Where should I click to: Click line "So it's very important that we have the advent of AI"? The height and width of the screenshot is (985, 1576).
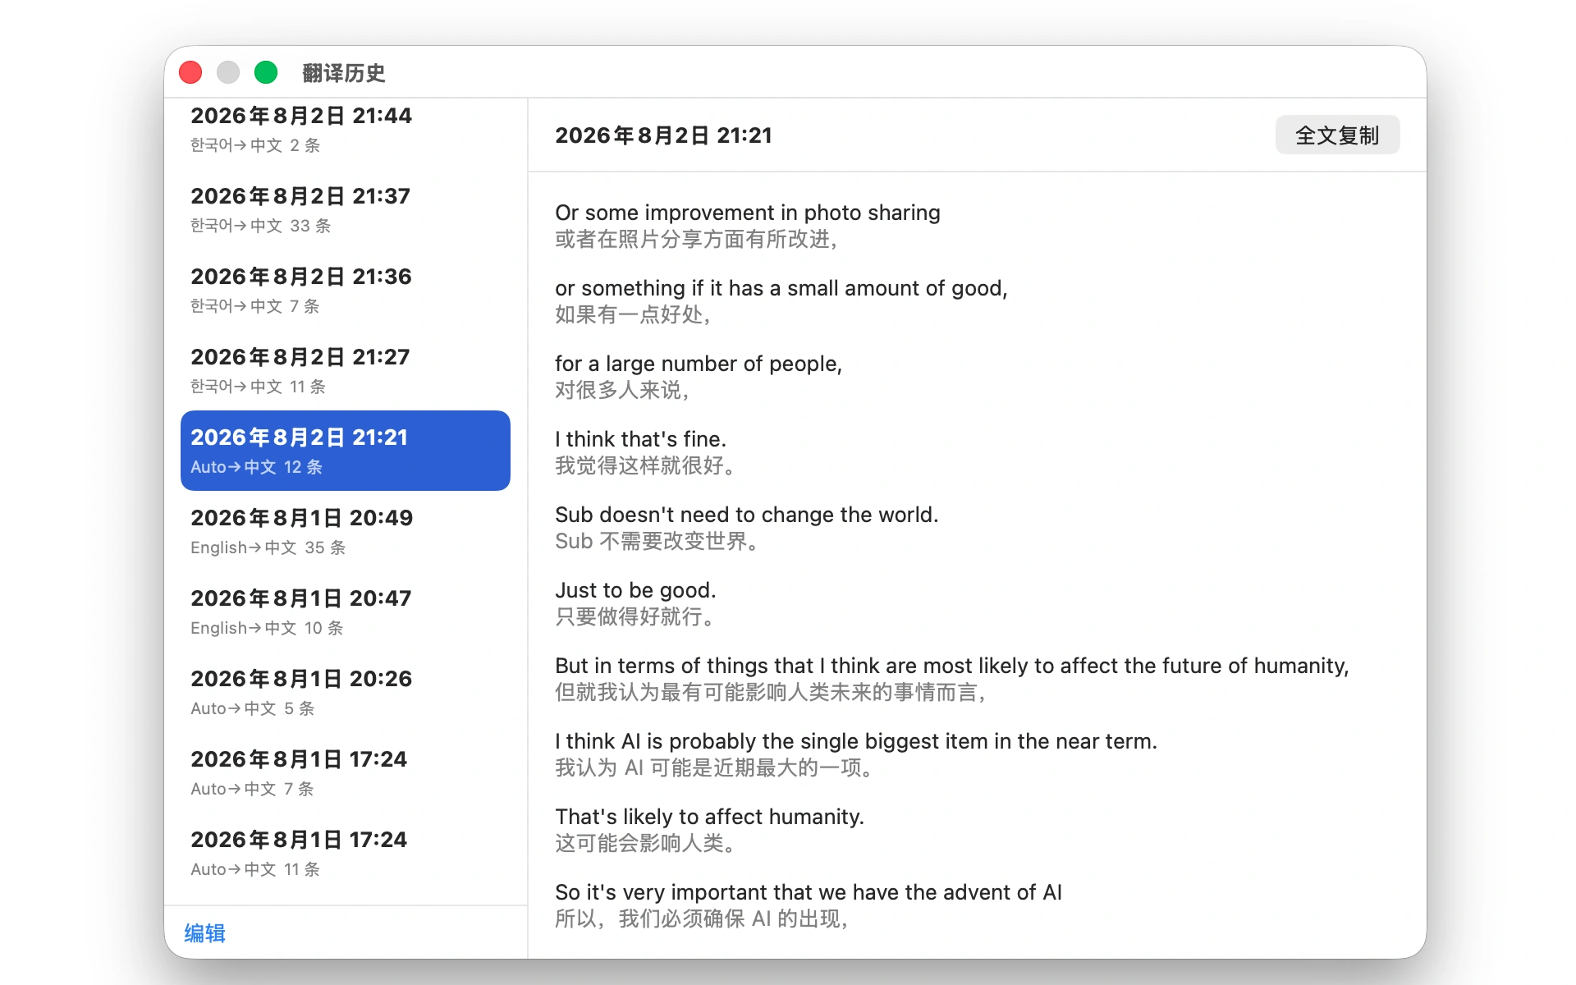pyautogui.click(x=809, y=892)
